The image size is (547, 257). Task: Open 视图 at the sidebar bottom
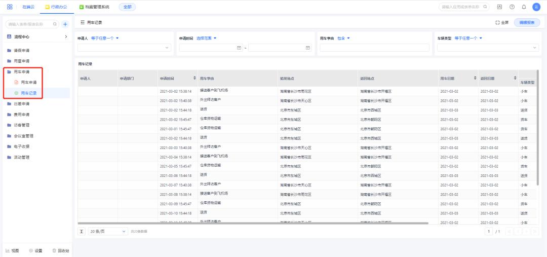[x=12, y=251]
